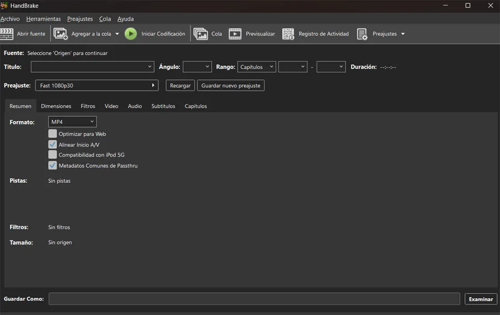500x315 pixels.
Task: Switch to the Audio tab
Action: 135,106
